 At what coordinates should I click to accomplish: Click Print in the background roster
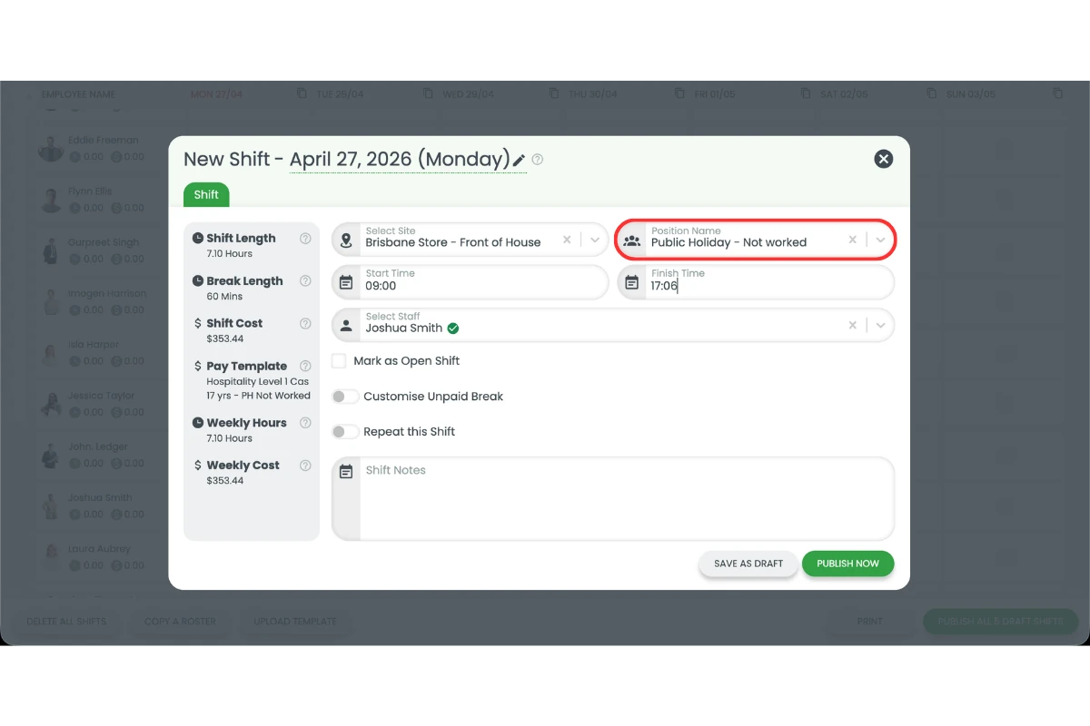pyautogui.click(x=869, y=622)
